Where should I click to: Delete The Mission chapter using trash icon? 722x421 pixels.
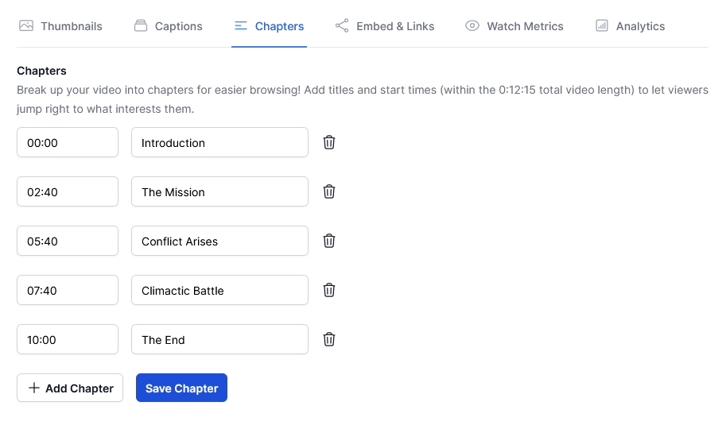click(329, 191)
